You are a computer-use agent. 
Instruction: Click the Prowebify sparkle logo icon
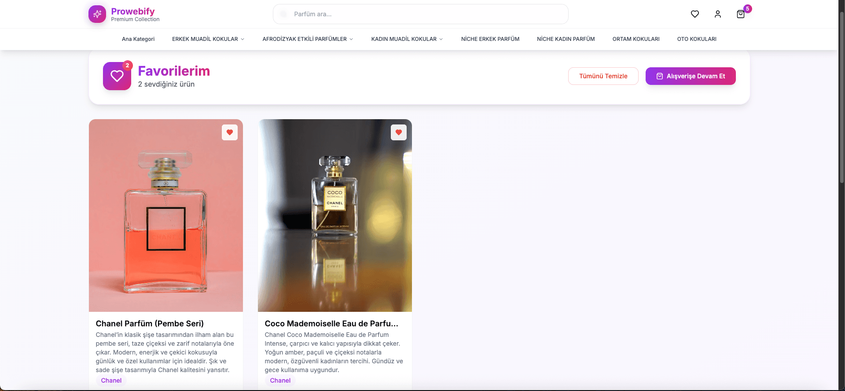(x=97, y=14)
